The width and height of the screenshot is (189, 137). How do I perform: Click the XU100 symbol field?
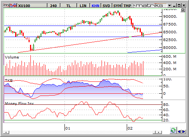(32, 6)
